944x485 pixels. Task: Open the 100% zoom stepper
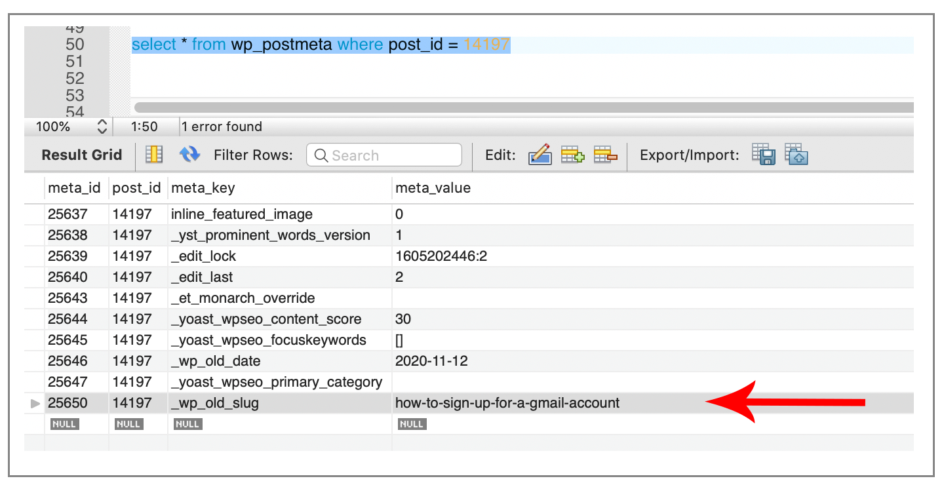[x=102, y=126]
